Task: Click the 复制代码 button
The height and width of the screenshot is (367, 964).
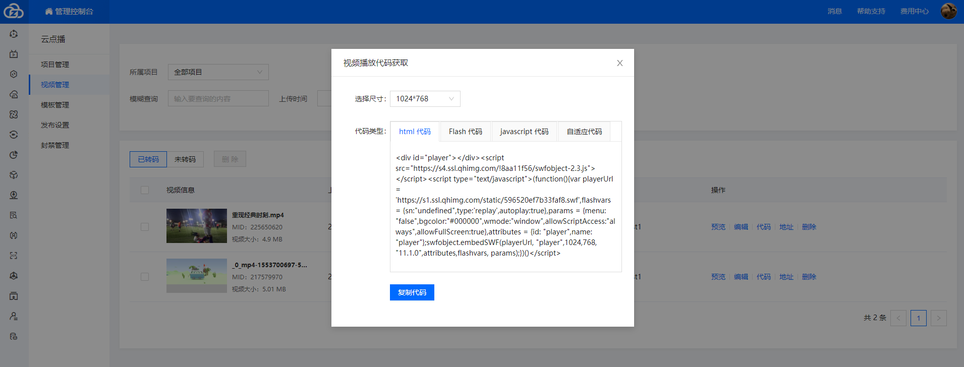Action: click(412, 292)
